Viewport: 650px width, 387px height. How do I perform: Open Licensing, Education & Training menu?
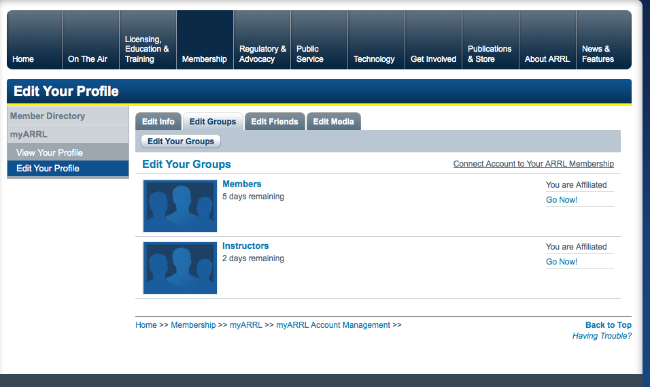click(148, 40)
